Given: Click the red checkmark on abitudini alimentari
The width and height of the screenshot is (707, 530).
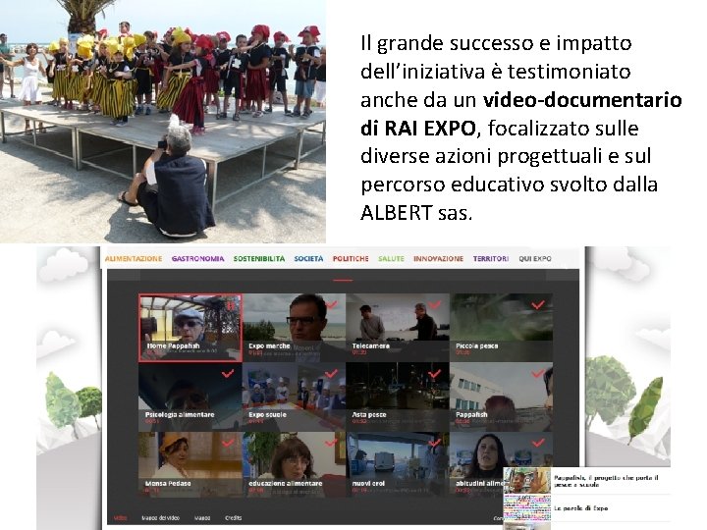Looking at the screenshot, I should (x=538, y=443).
